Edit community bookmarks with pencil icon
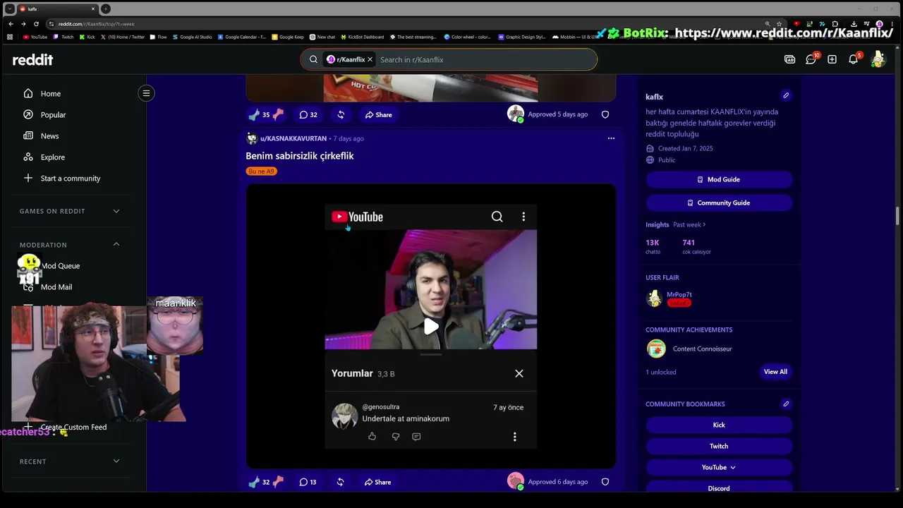The height and width of the screenshot is (508, 903). [x=786, y=404]
